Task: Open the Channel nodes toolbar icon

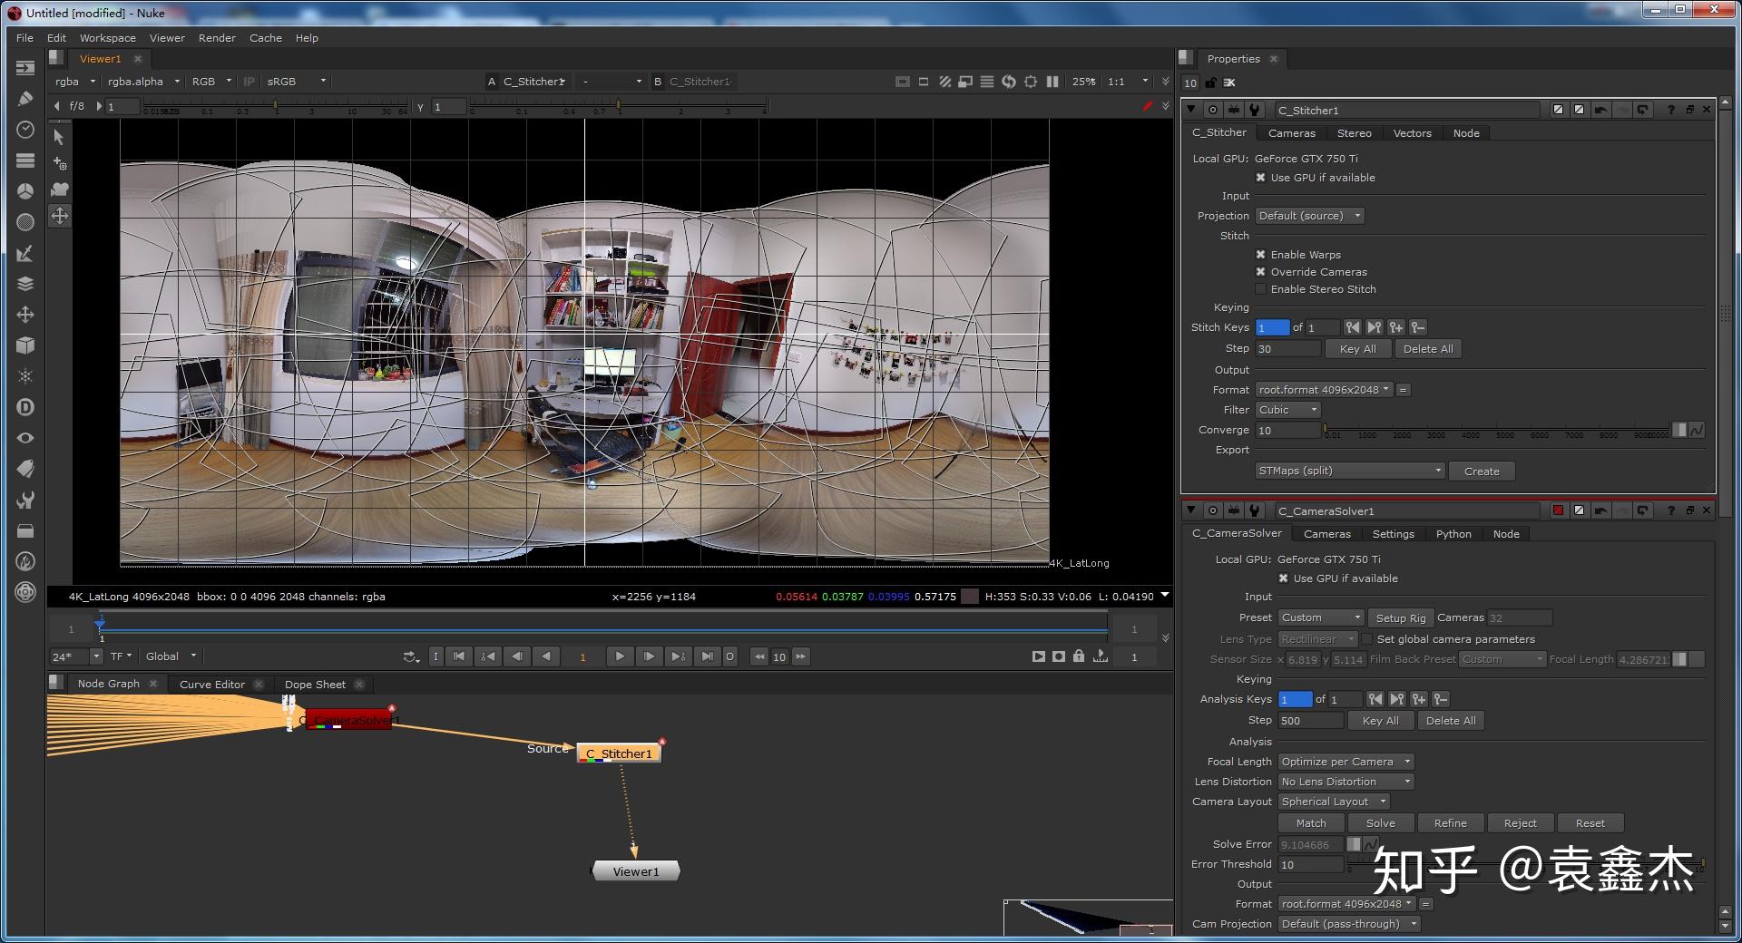Action: [x=25, y=160]
